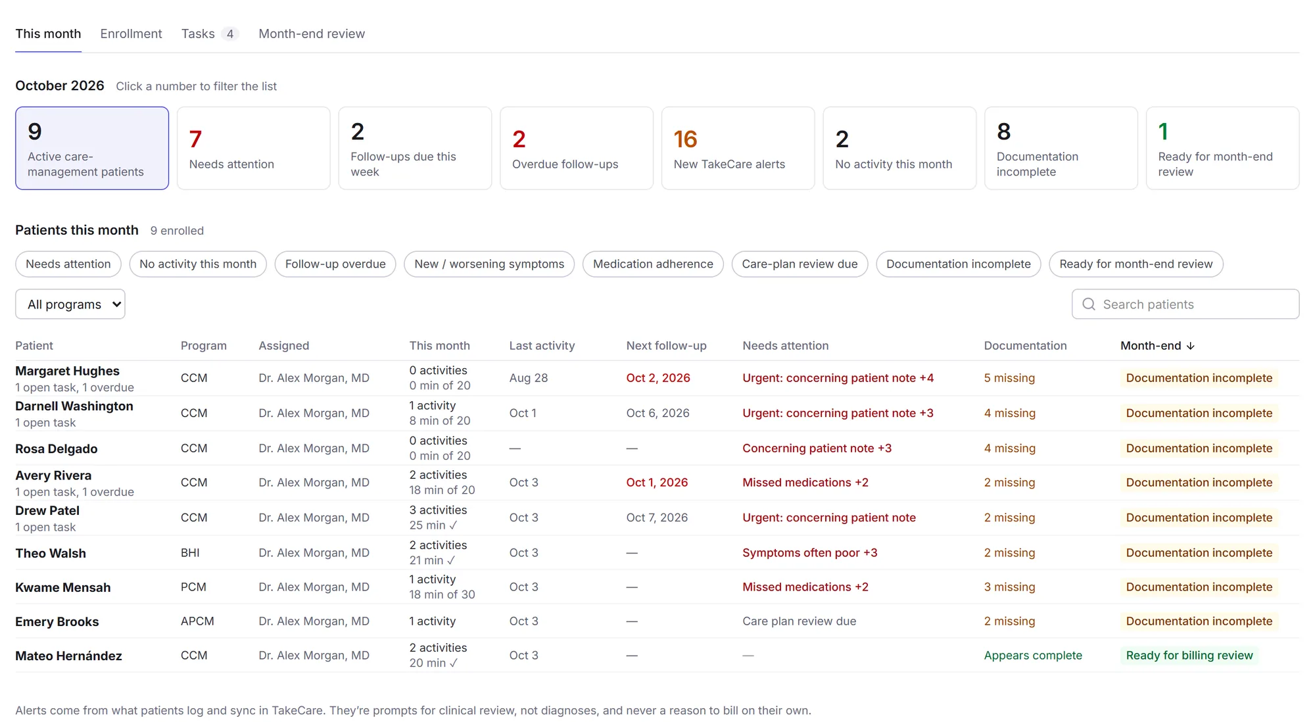This screenshot has width=1315, height=722.
Task: Toggle New / worsening symptoms chip
Action: pyautogui.click(x=489, y=264)
